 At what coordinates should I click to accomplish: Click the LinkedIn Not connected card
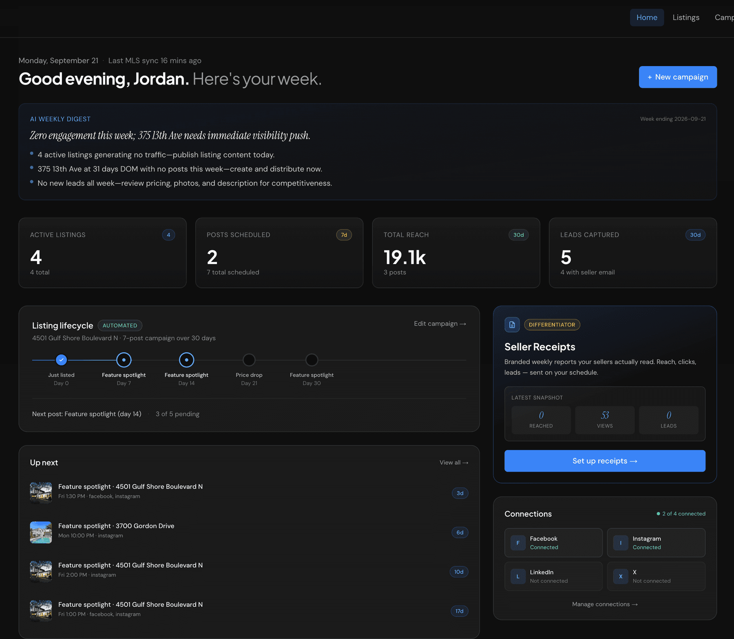(x=553, y=576)
